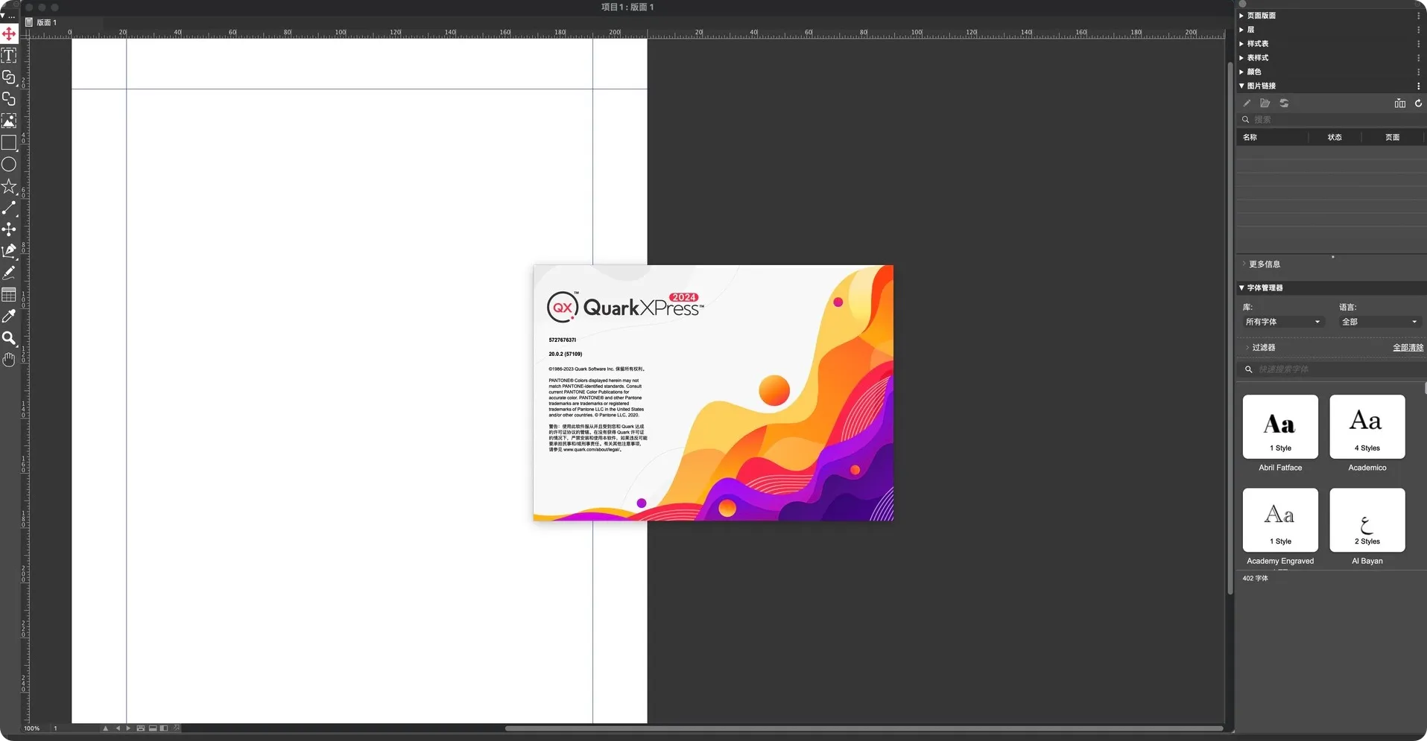Click the 全部清除 clear all link
1427x741 pixels.
coord(1408,348)
